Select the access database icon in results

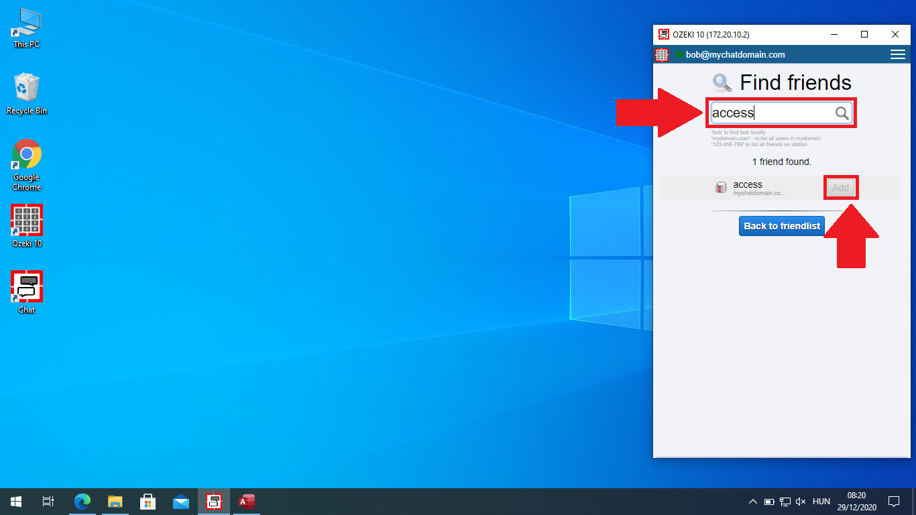(721, 188)
